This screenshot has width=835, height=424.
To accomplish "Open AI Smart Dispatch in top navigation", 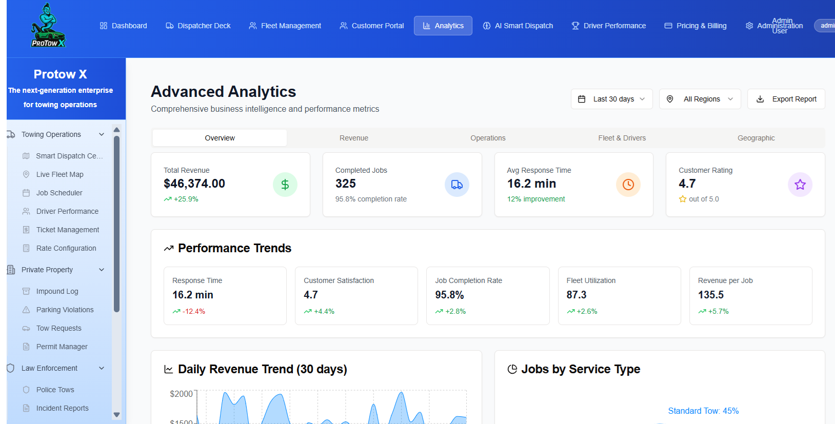I will (518, 26).
